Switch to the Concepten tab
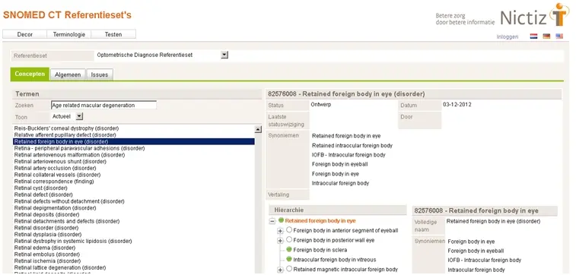576x275 pixels. click(30, 74)
